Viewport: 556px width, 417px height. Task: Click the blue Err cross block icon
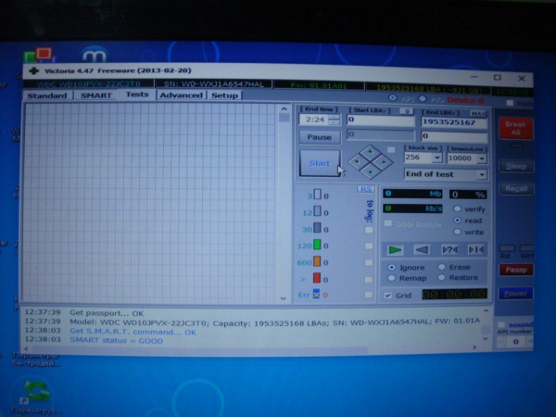pyautogui.click(x=316, y=295)
